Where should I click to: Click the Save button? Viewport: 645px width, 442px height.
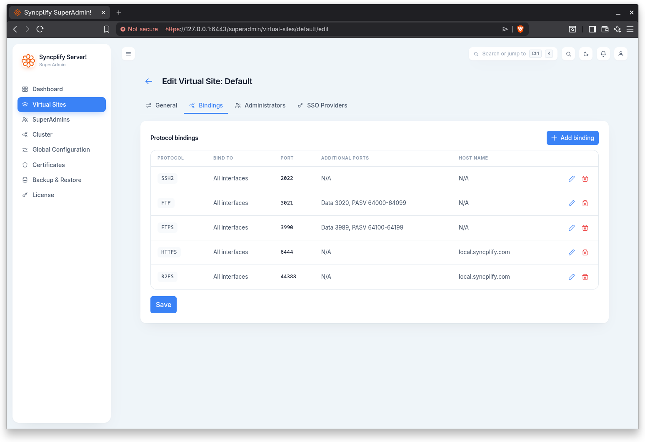coord(163,305)
